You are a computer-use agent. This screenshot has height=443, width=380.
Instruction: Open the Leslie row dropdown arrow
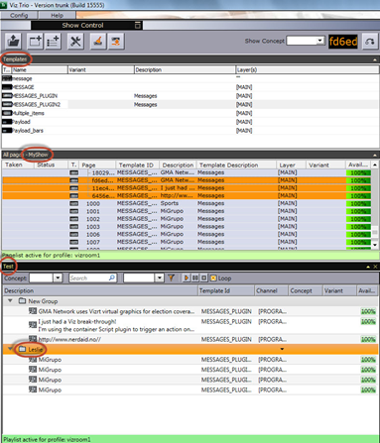coord(282,349)
